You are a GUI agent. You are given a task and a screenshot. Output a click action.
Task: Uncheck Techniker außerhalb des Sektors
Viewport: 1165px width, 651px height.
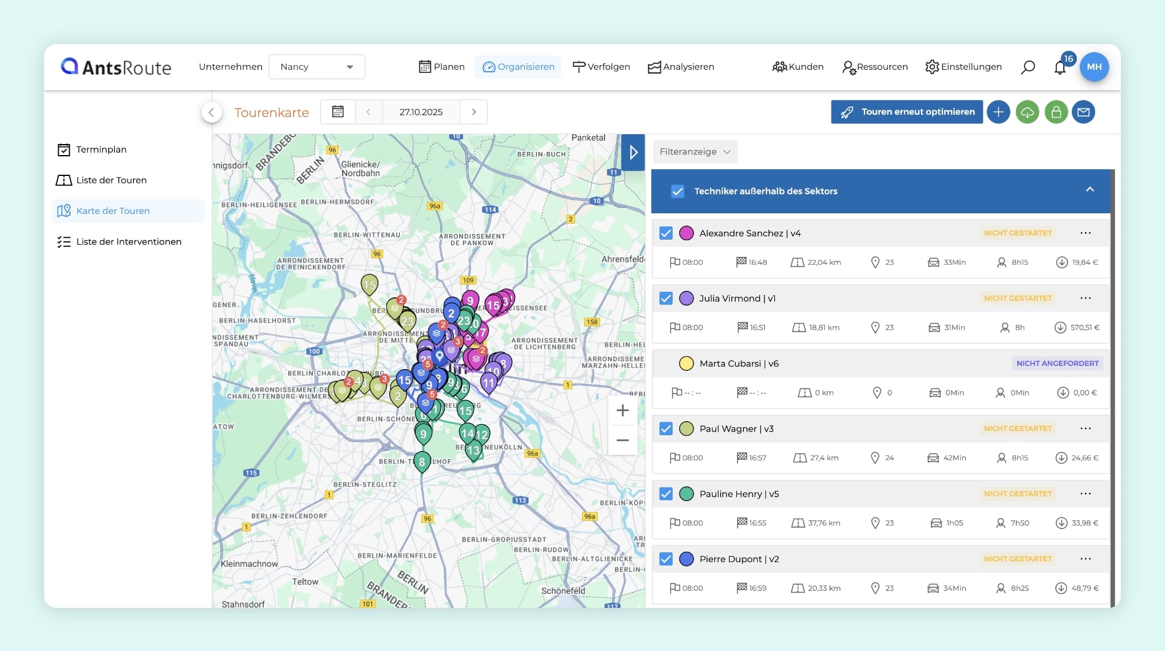[x=678, y=191]
